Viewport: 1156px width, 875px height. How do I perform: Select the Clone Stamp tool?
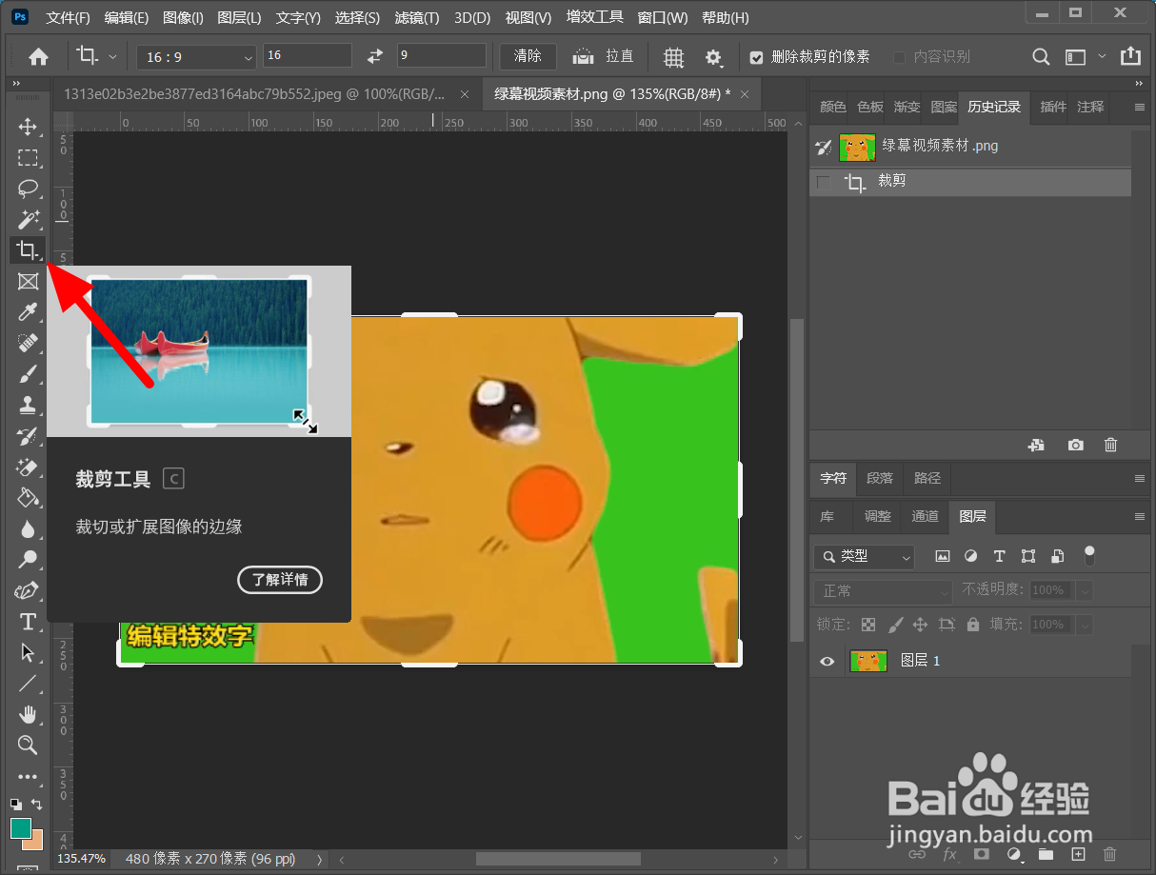28,405
